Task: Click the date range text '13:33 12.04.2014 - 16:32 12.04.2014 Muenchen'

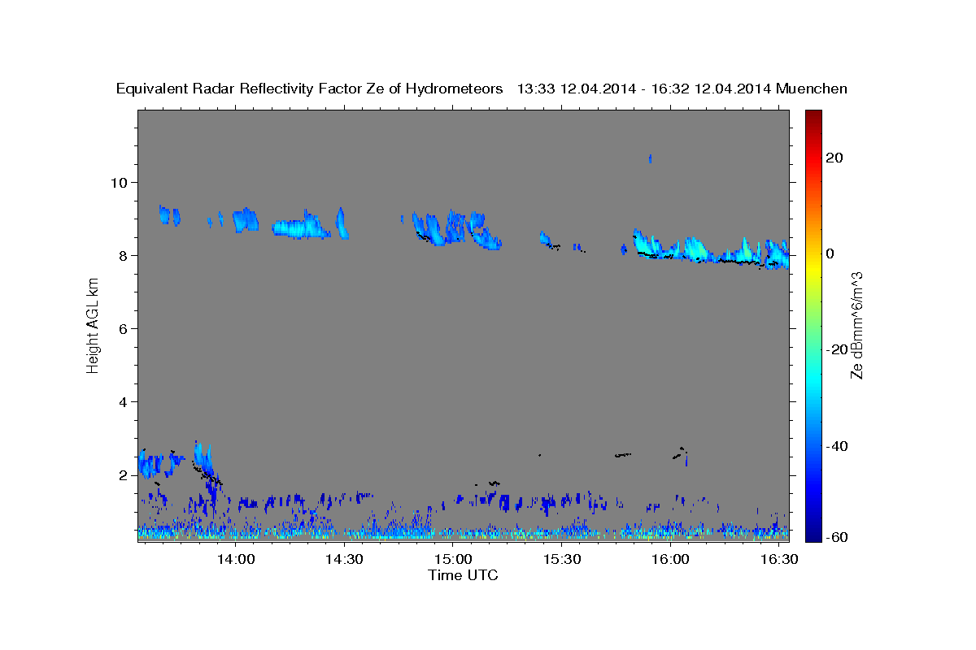Action: 682,89
